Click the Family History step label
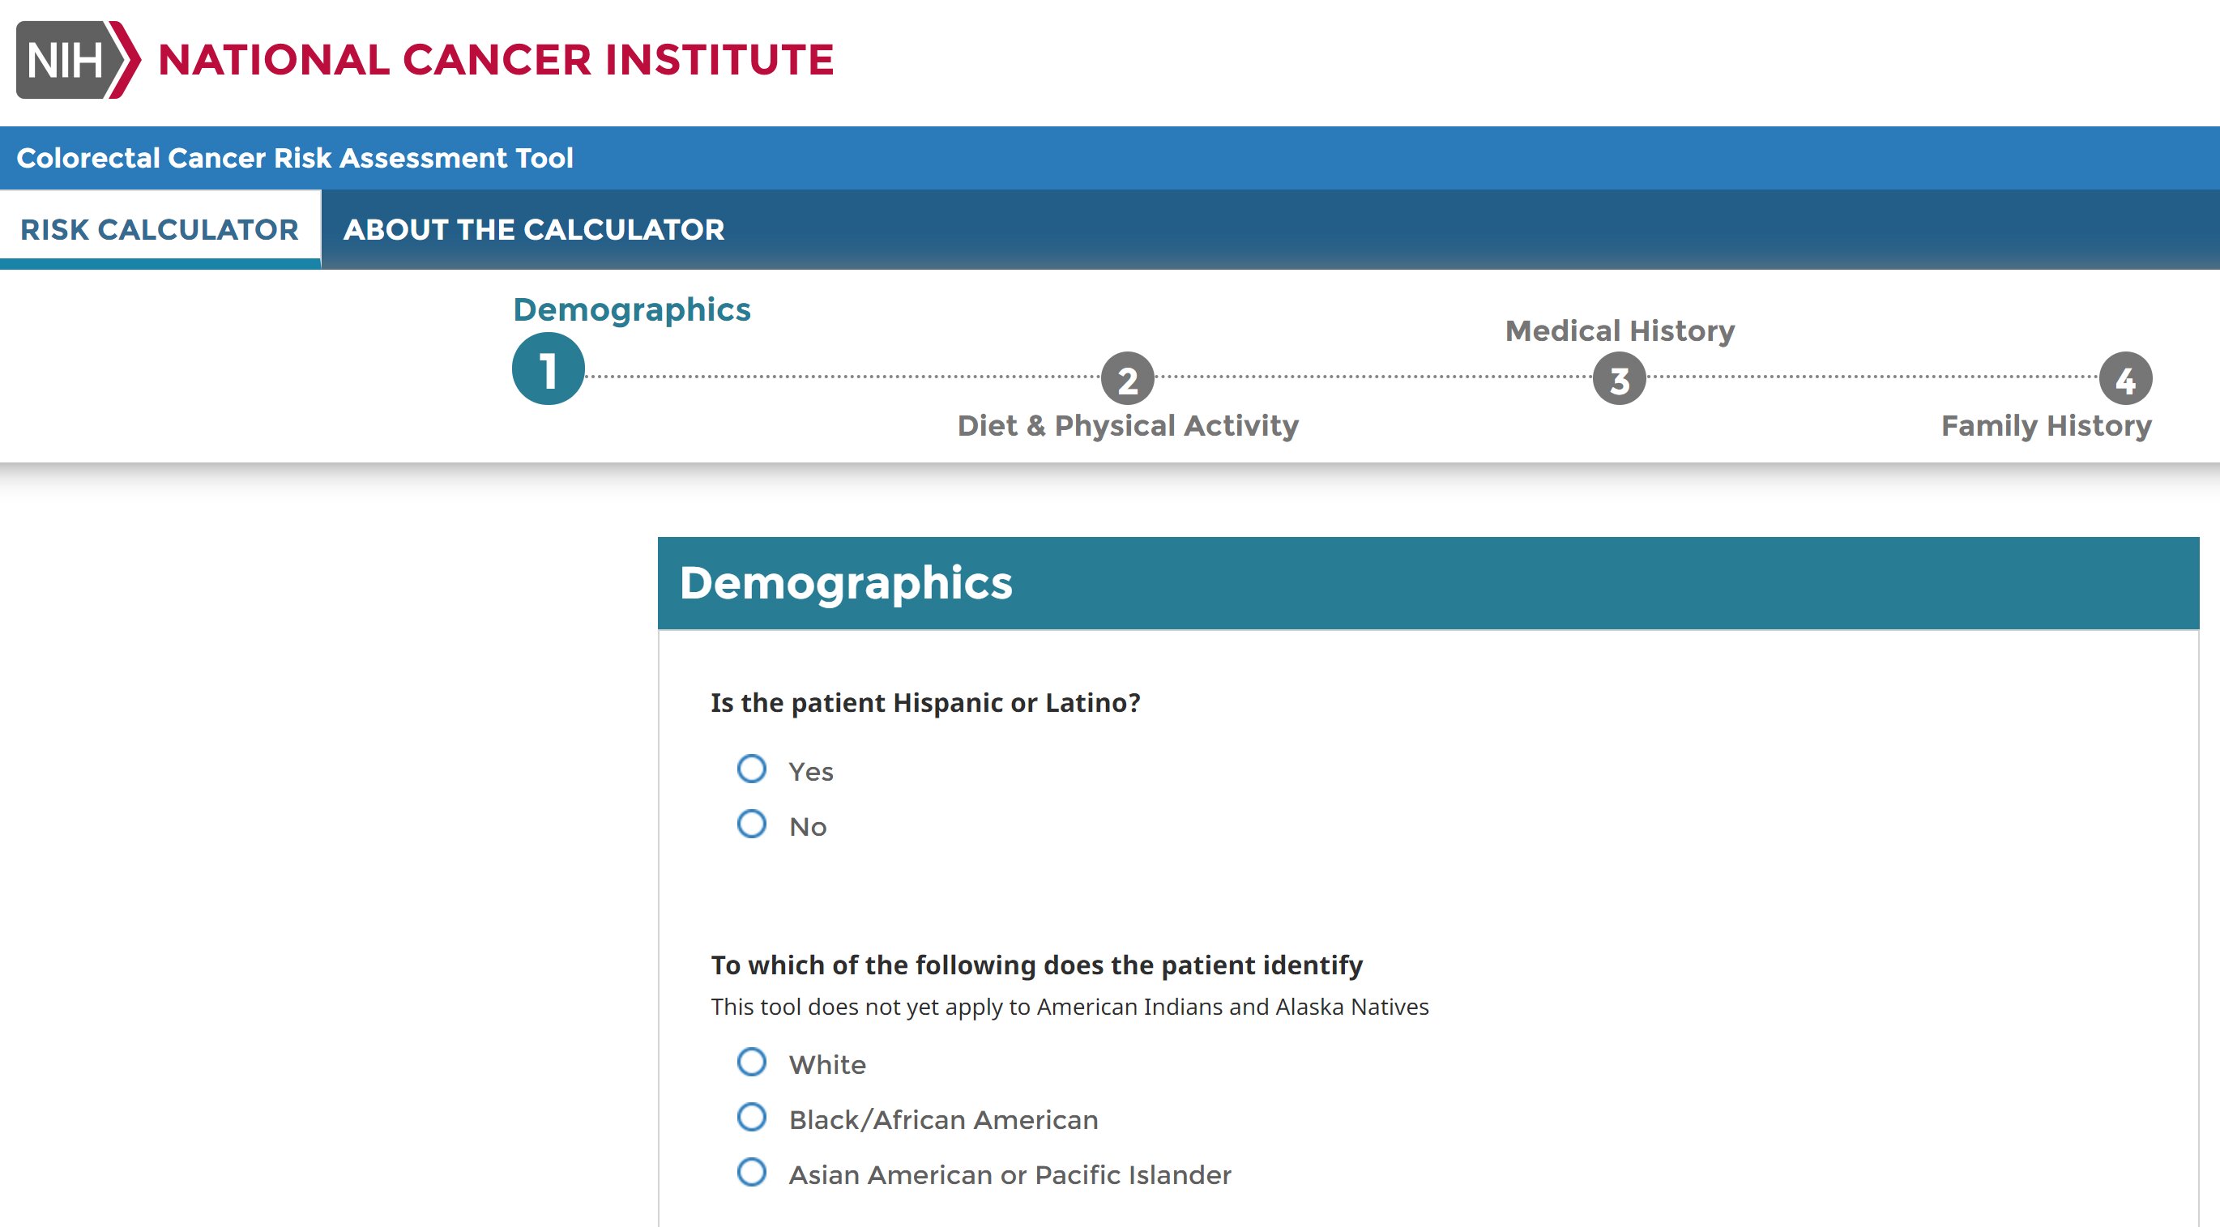This screenshot has width=2220, height=1227. point(2046,426)
